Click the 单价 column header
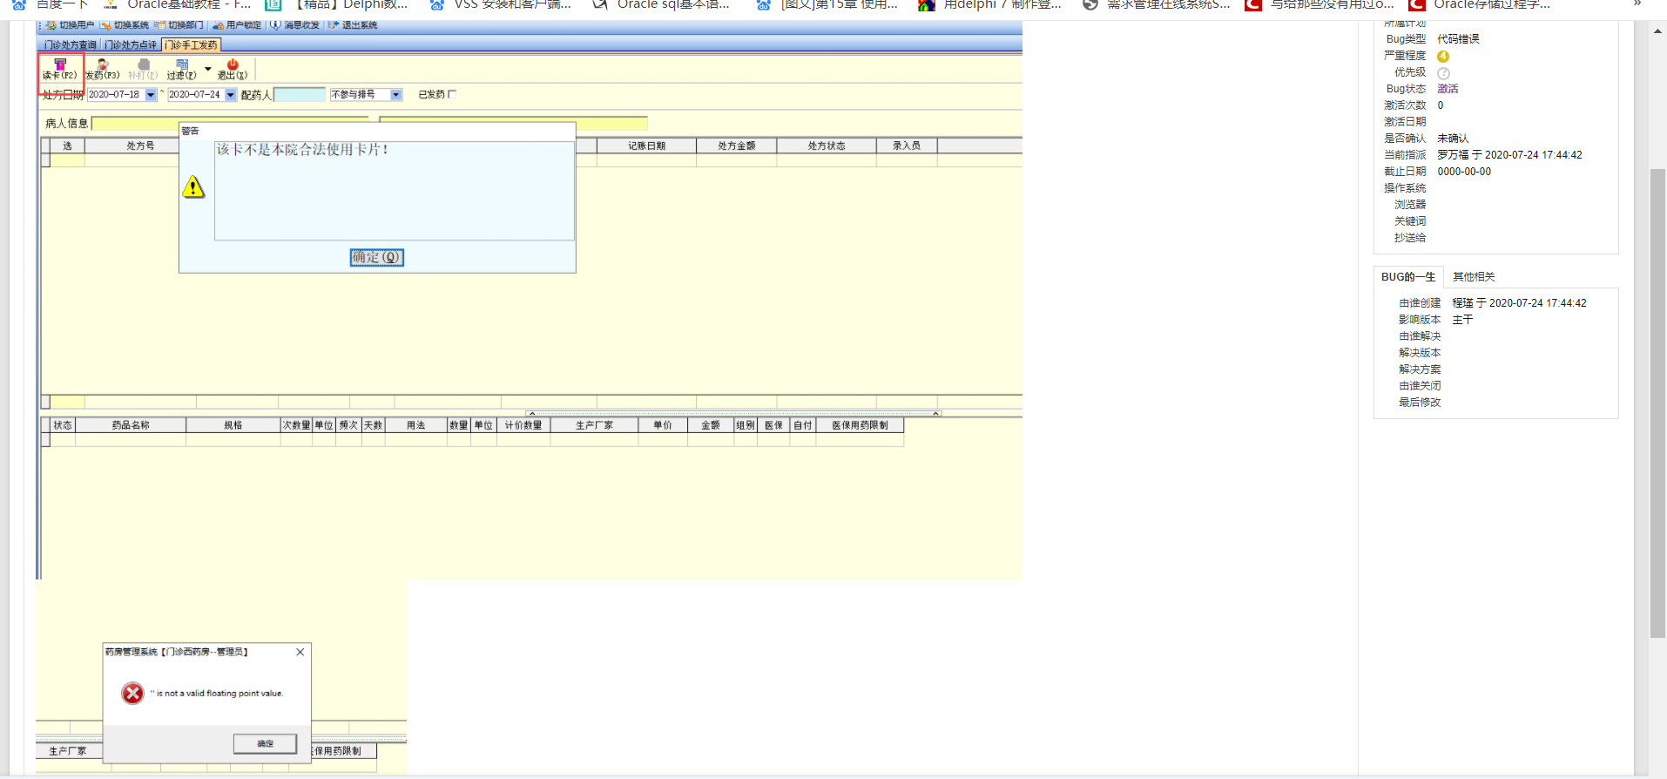Screen dimensions: 1667x779 coord(663,425)
